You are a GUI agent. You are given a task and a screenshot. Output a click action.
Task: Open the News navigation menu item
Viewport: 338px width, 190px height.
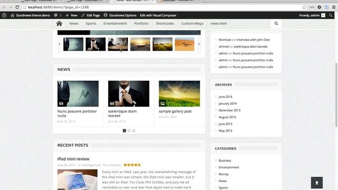click(74, 23)
